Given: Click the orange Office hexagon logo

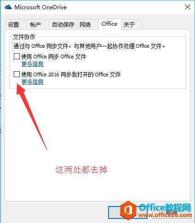Looking at the screenshot, I should click(128, 210).
